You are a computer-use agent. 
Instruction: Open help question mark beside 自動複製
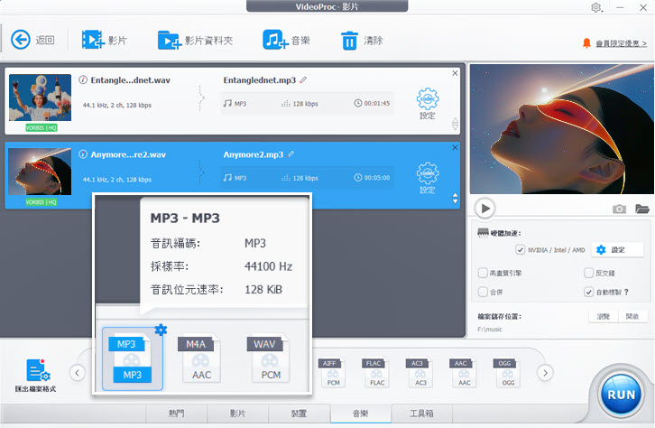(x=626, y=293)
